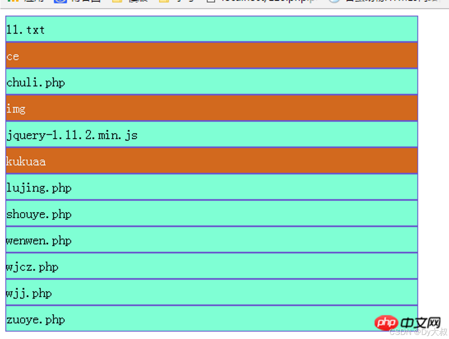This screenshot has width=449, height=339.
Task: Select the 11.txt file row
Action: pyautogui.click(x=212, y=29)
